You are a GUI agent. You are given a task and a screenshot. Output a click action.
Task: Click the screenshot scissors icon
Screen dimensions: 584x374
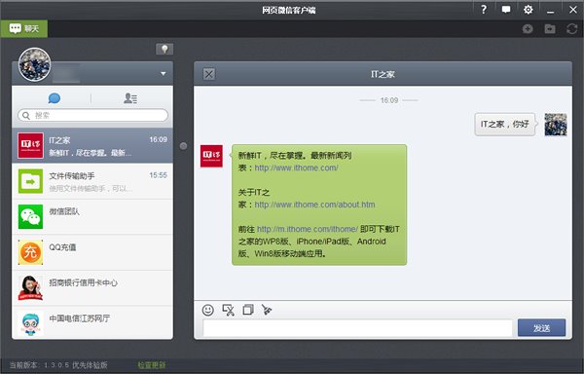click(229, 310)
